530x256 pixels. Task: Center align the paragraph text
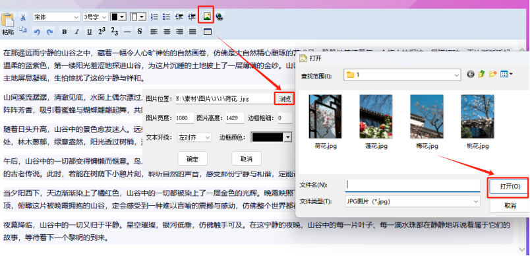[x=167, y=32]
